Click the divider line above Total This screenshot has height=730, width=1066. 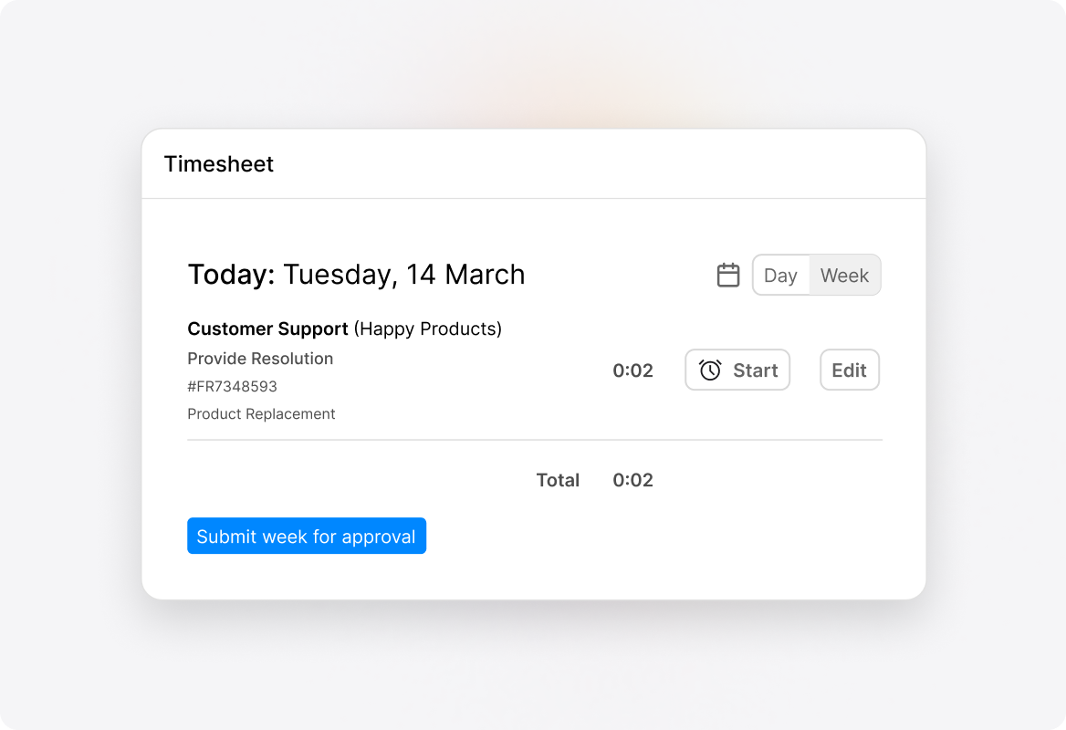tap(534, 440)
